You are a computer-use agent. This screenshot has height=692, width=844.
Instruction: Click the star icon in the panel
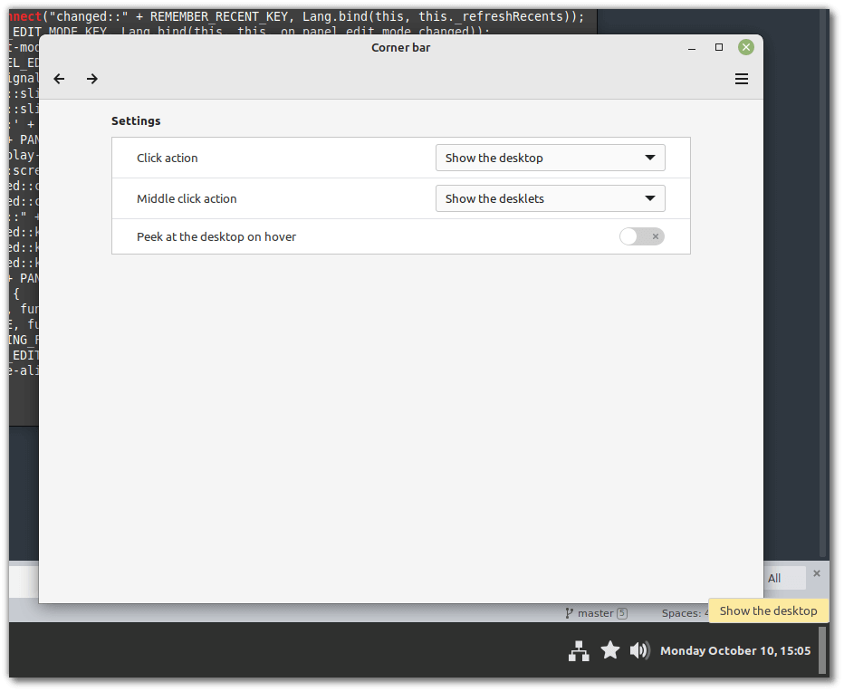coord(610,650)
